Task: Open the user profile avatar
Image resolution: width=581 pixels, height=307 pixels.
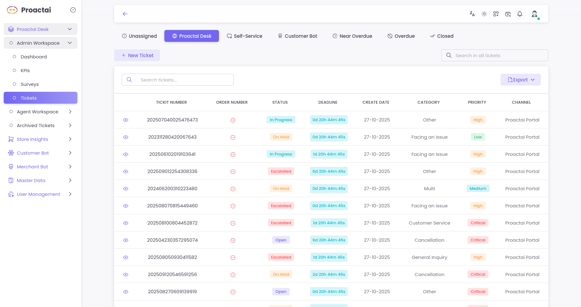Action: [535, 14]
